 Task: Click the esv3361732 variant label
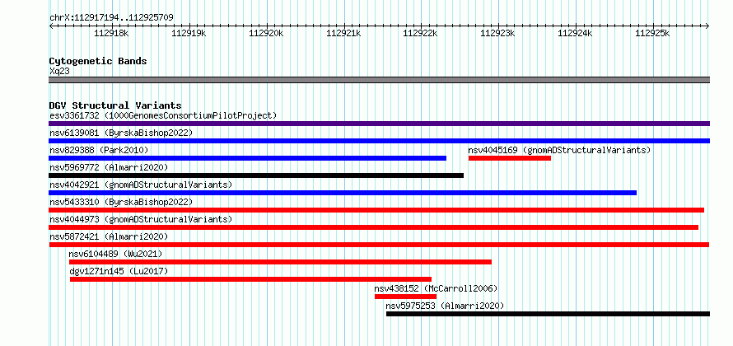[163, 115]
